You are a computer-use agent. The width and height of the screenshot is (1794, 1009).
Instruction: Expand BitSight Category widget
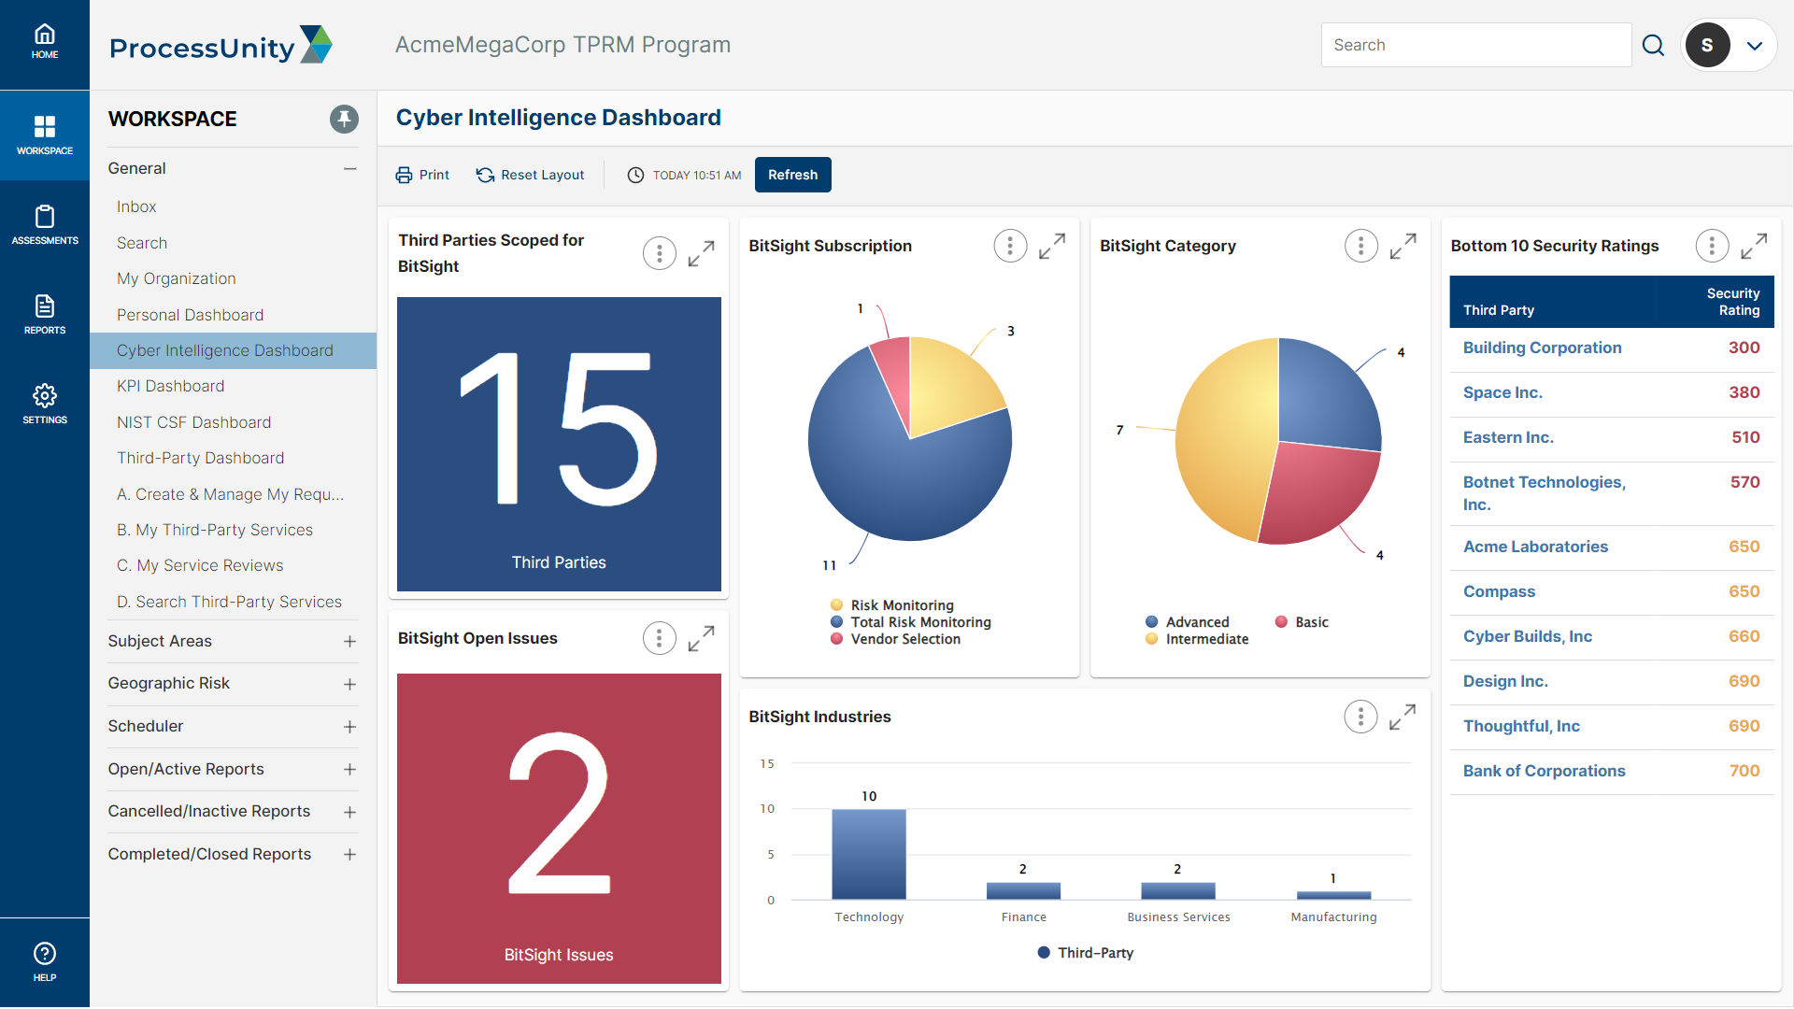click(x=1402, y=246)
